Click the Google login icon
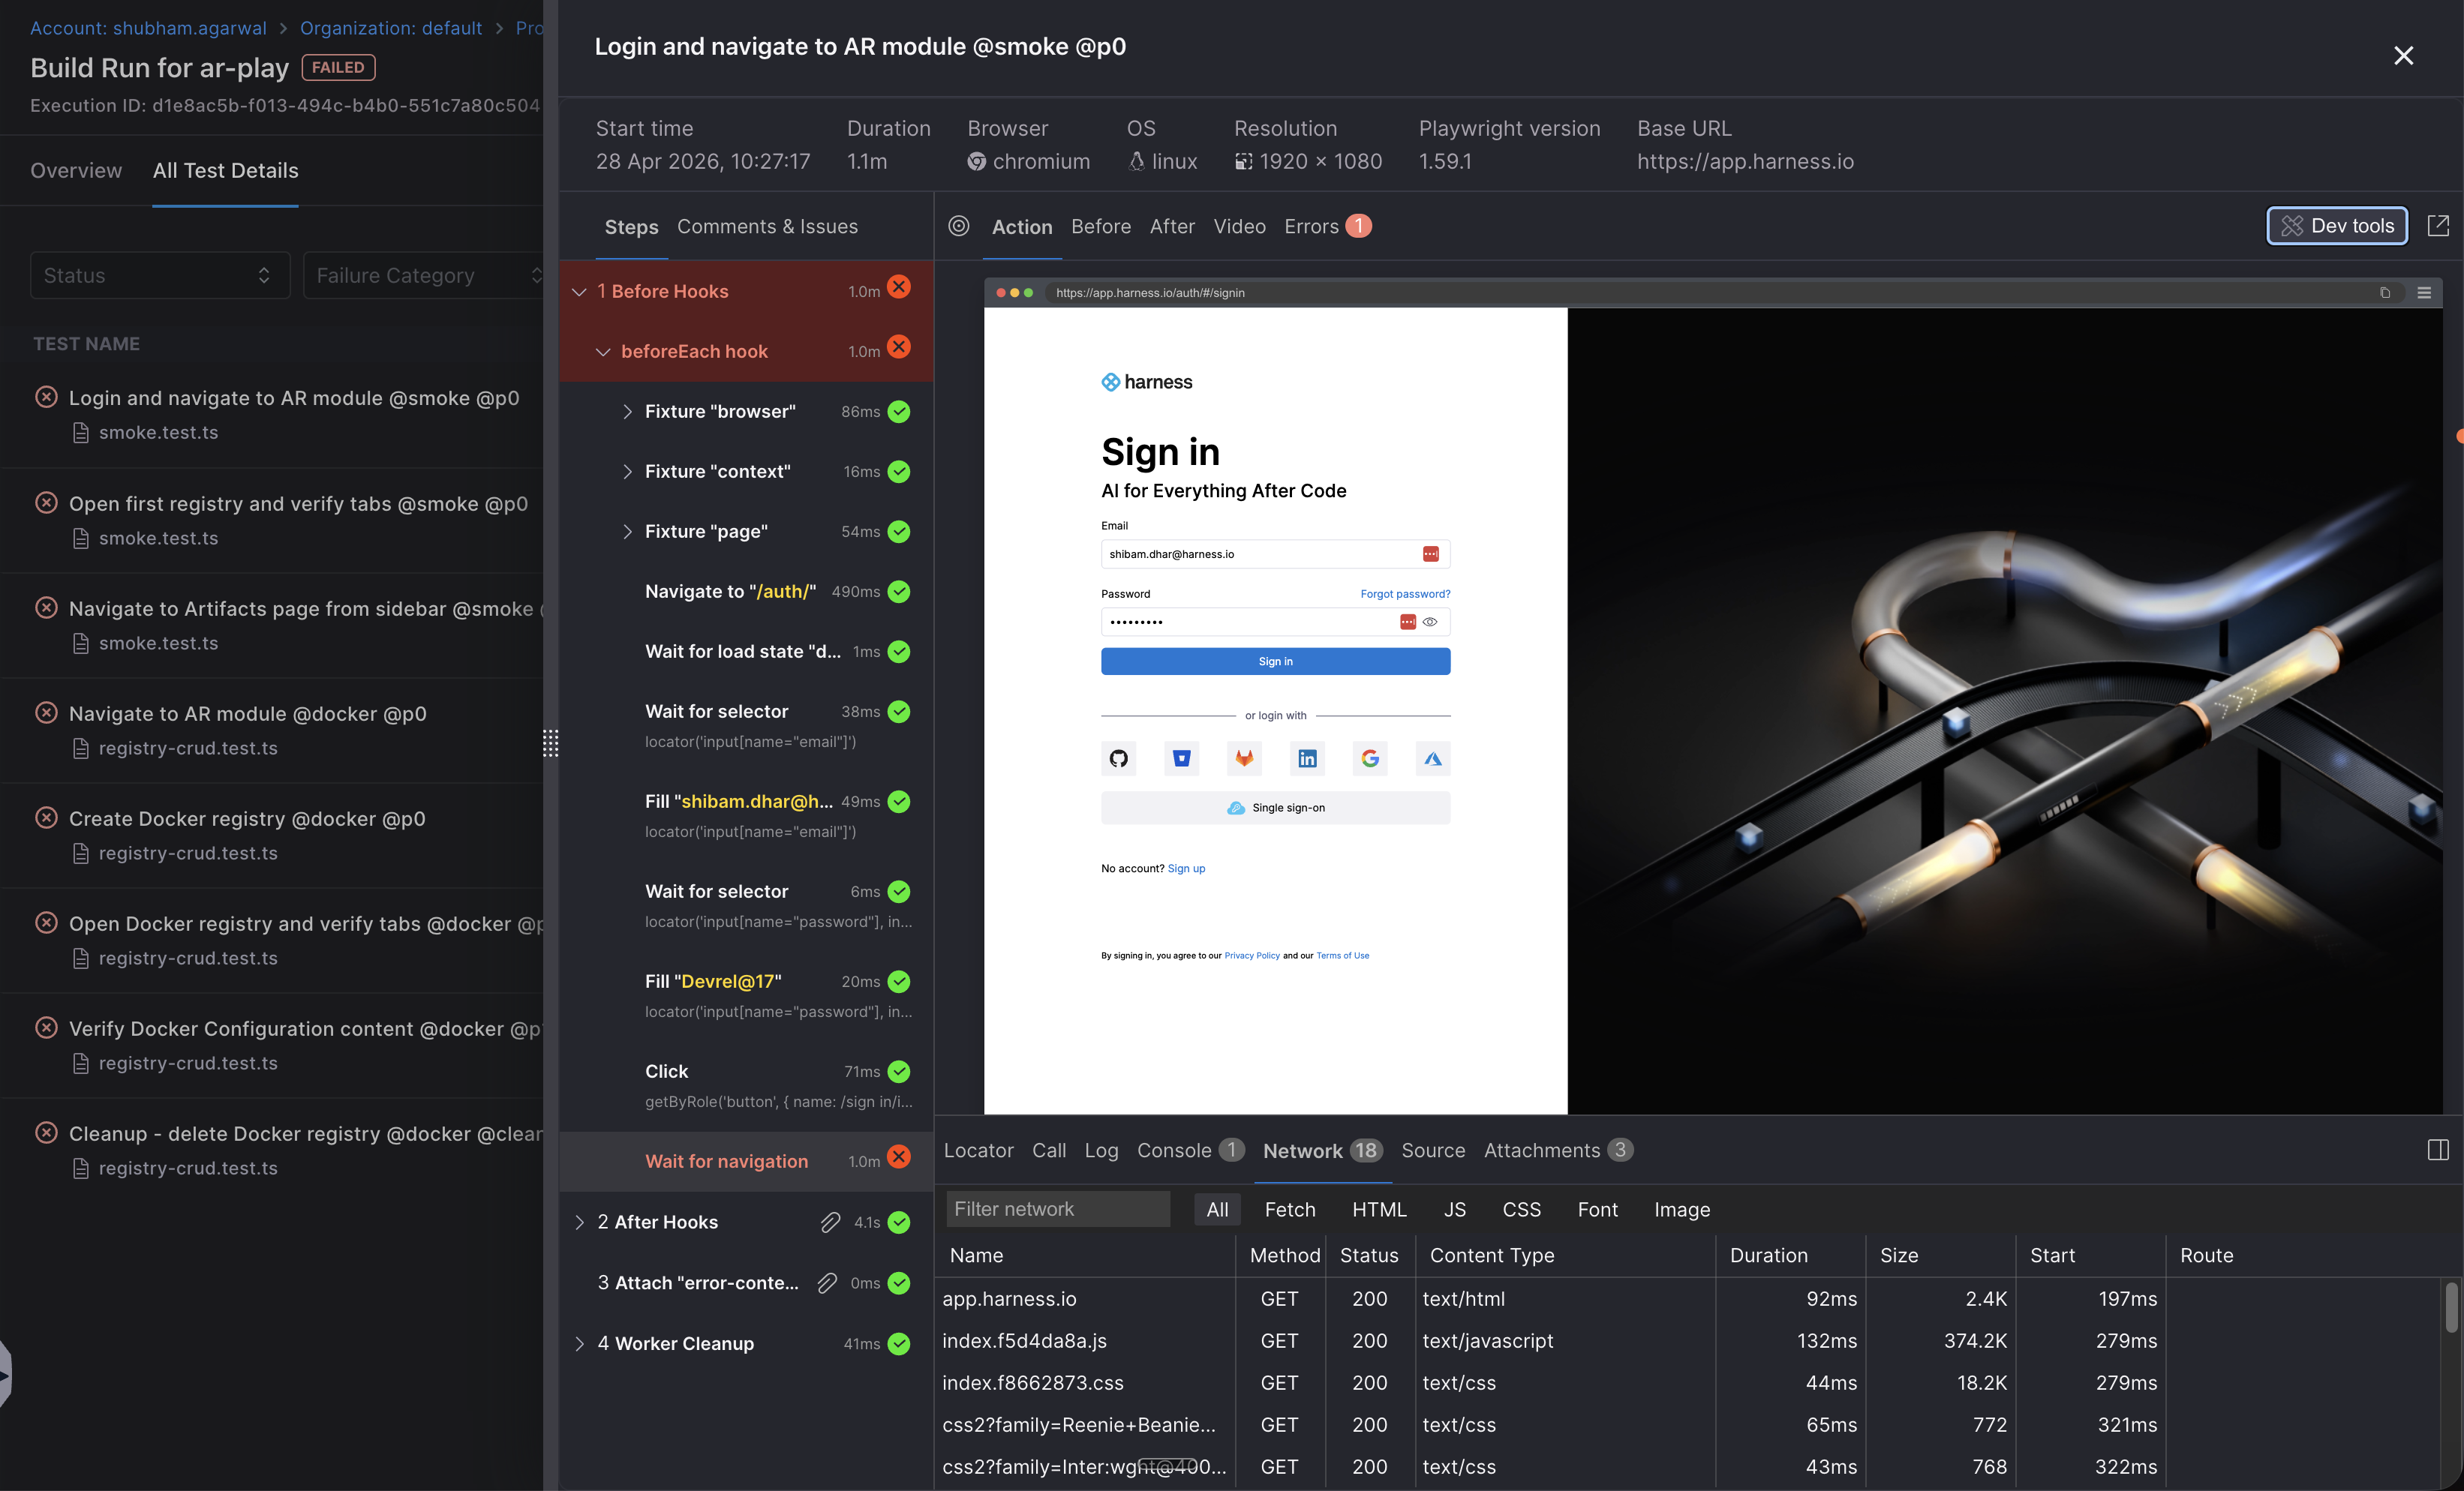 coord(1370,758)
